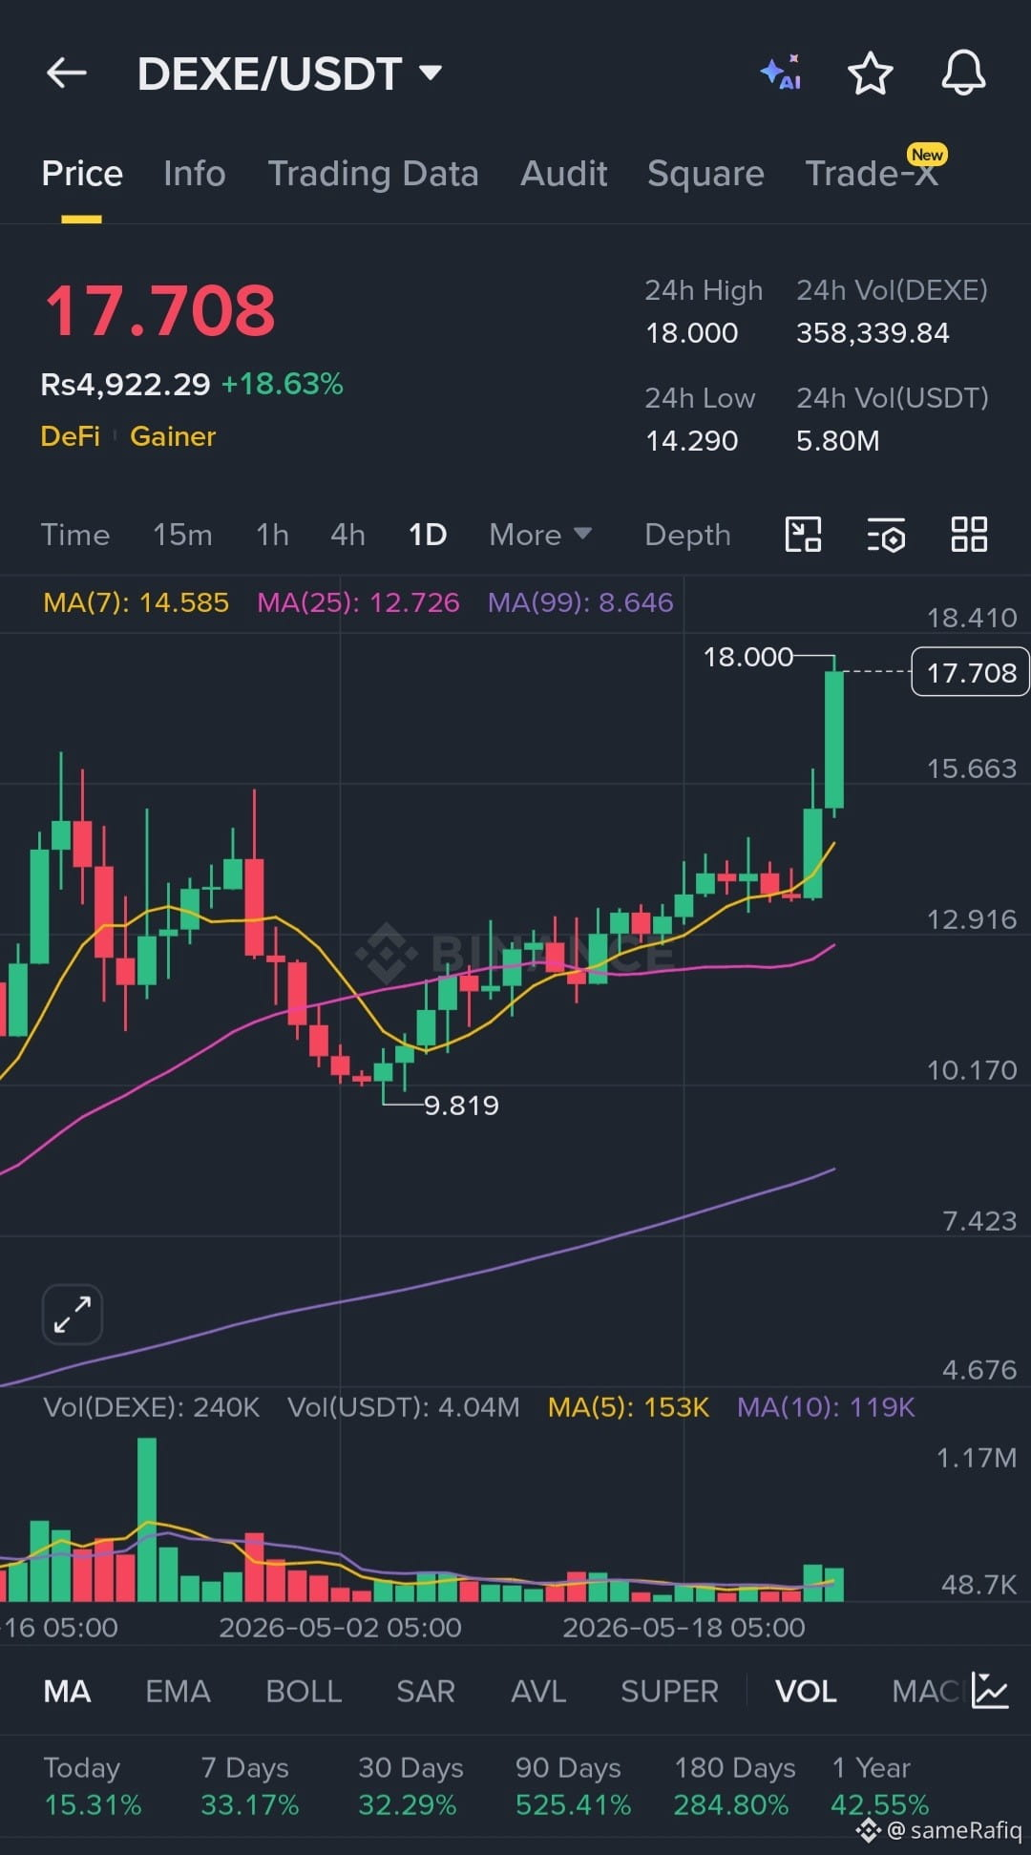Select the Time chart interval
This screenshot has width=1031, height=1855.
click(75, 535)
